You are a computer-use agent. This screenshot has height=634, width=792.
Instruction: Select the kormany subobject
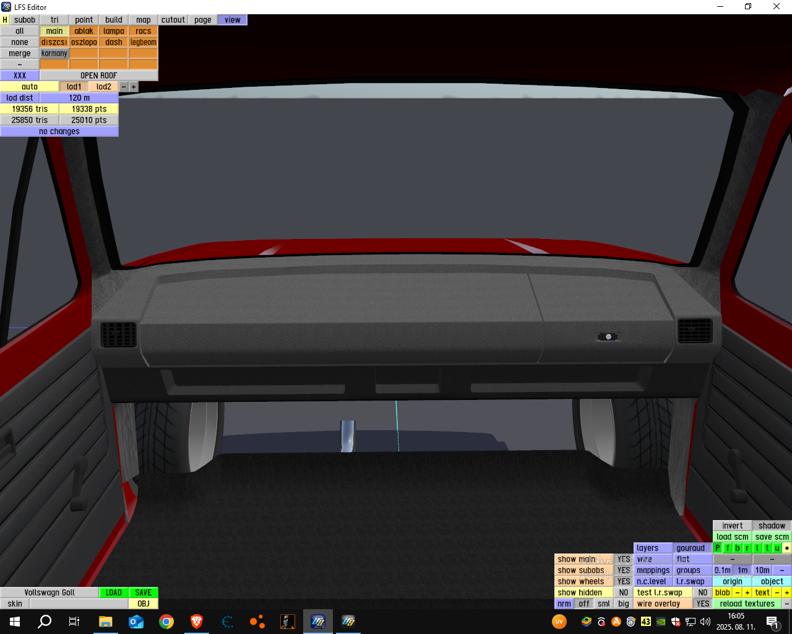pos(54,53)
